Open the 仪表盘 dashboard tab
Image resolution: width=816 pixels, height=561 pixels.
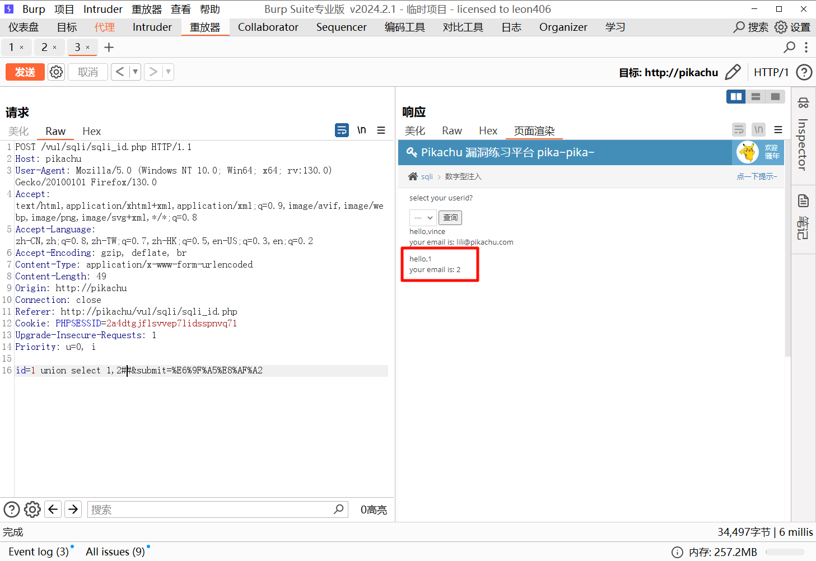[x=24, y=27]
